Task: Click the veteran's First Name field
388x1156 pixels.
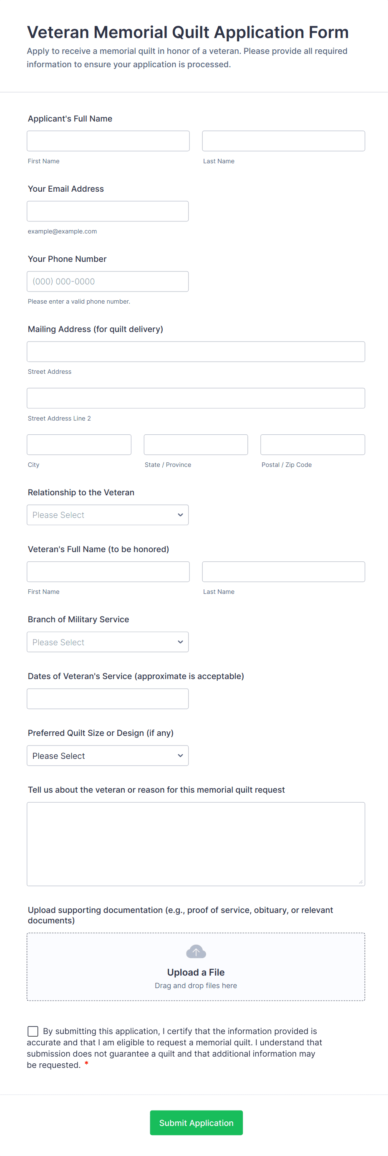Action: (108, 571)
